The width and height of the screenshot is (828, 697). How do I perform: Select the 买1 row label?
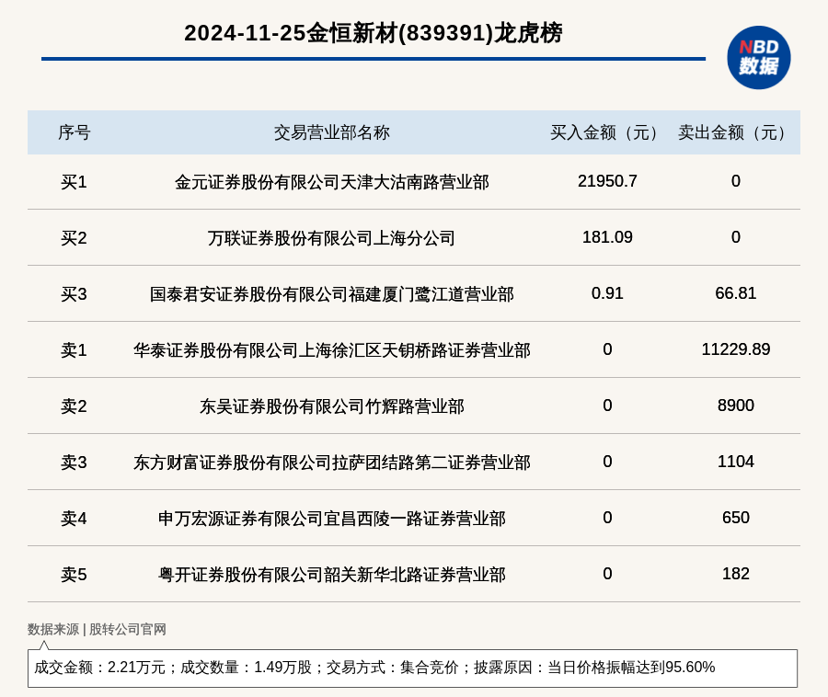click(74, 182)
